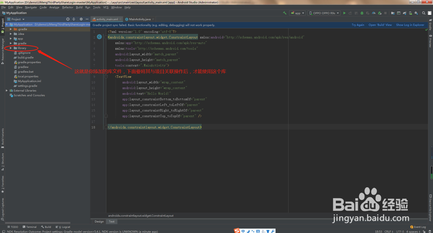Open the SDK Manager icon
Image resolution: width=433 pixels, height=233 pixels.
point(416,13)
